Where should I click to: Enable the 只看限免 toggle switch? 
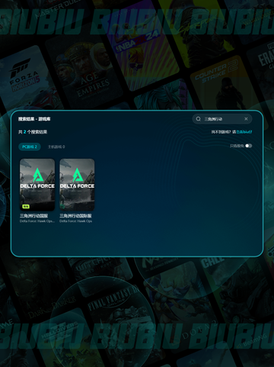coord(249,146)
